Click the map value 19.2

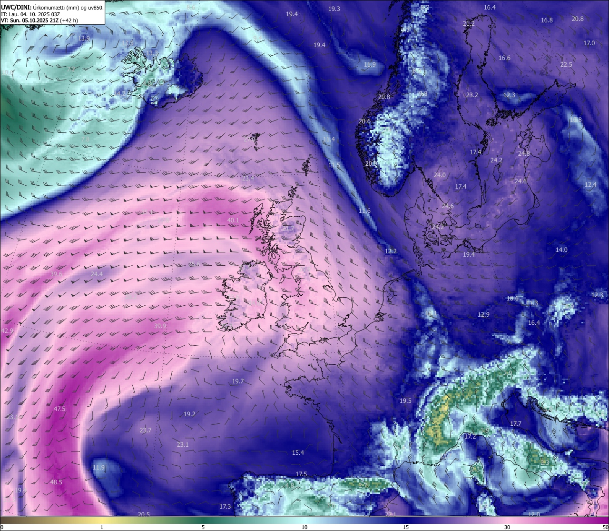pos(189,414)
